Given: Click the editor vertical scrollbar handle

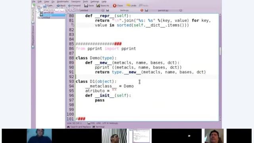Looking at the screenshot, I should click(x=220, y=51).
